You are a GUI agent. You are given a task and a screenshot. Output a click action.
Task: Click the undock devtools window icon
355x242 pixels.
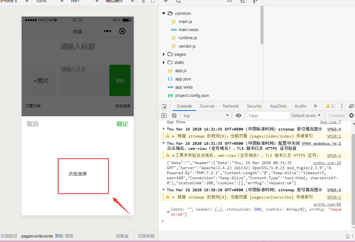(351, 106)
